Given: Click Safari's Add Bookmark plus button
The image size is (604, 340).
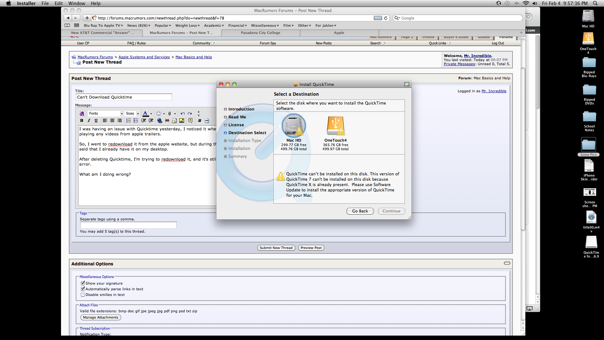Looking at the screenshot, I should pyautogui.click(x=87, y=18).
